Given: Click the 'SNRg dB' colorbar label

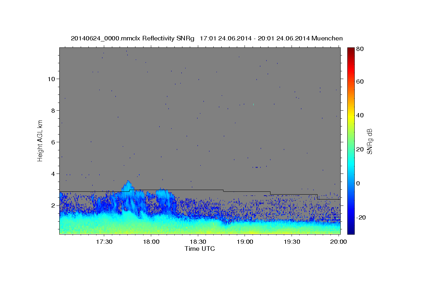Looking at the screenshot, I should point(369,141).
